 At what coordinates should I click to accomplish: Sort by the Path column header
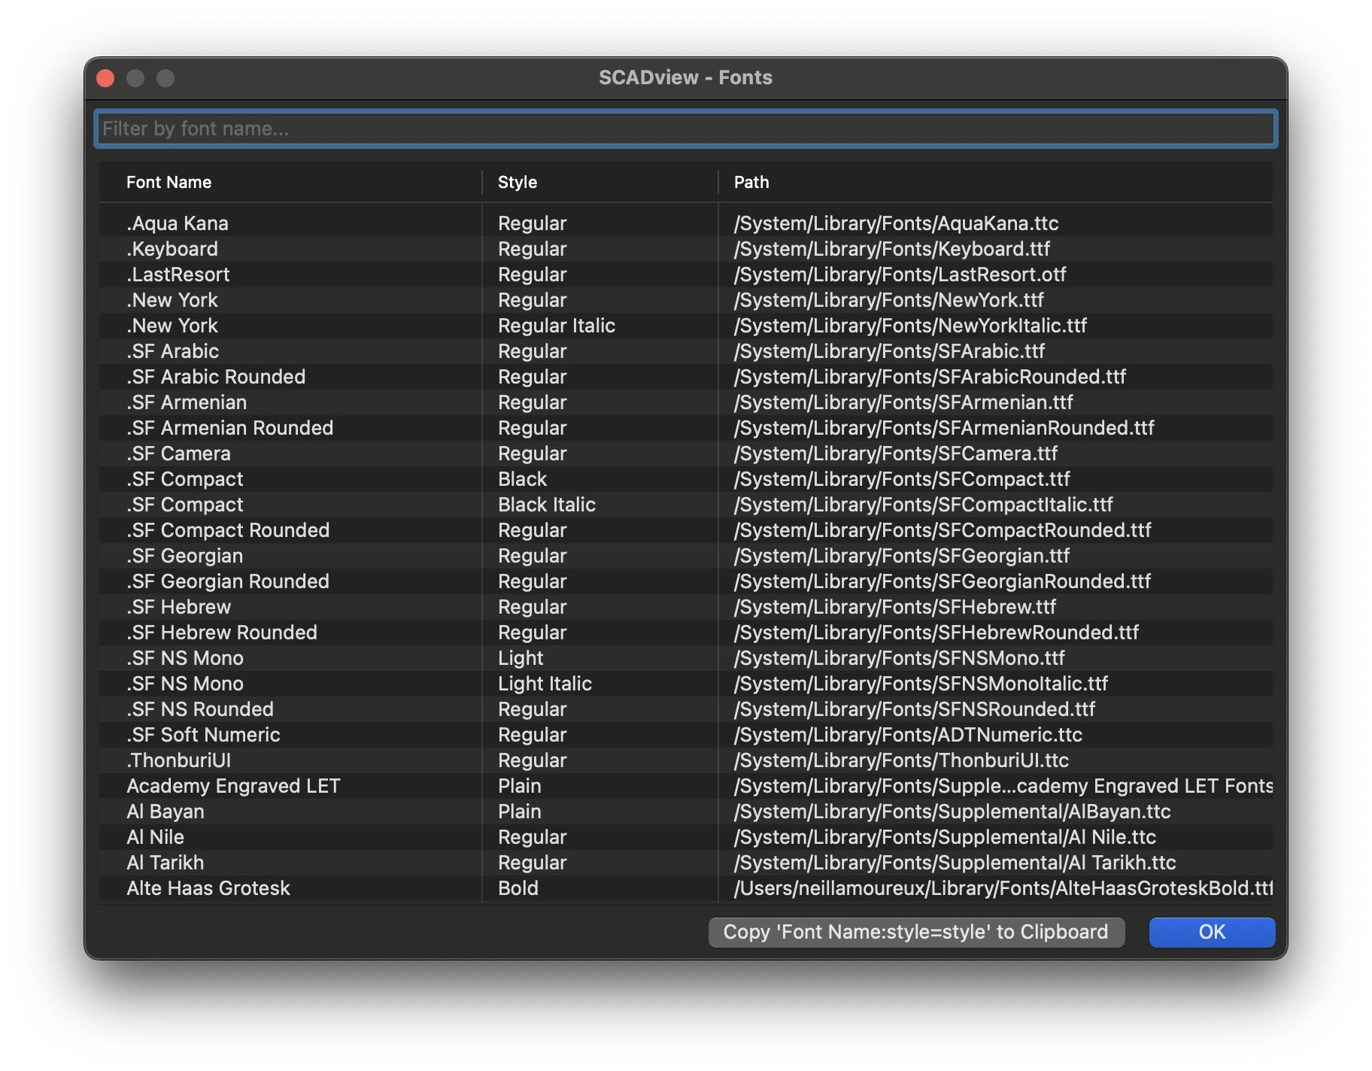(751, 182)
